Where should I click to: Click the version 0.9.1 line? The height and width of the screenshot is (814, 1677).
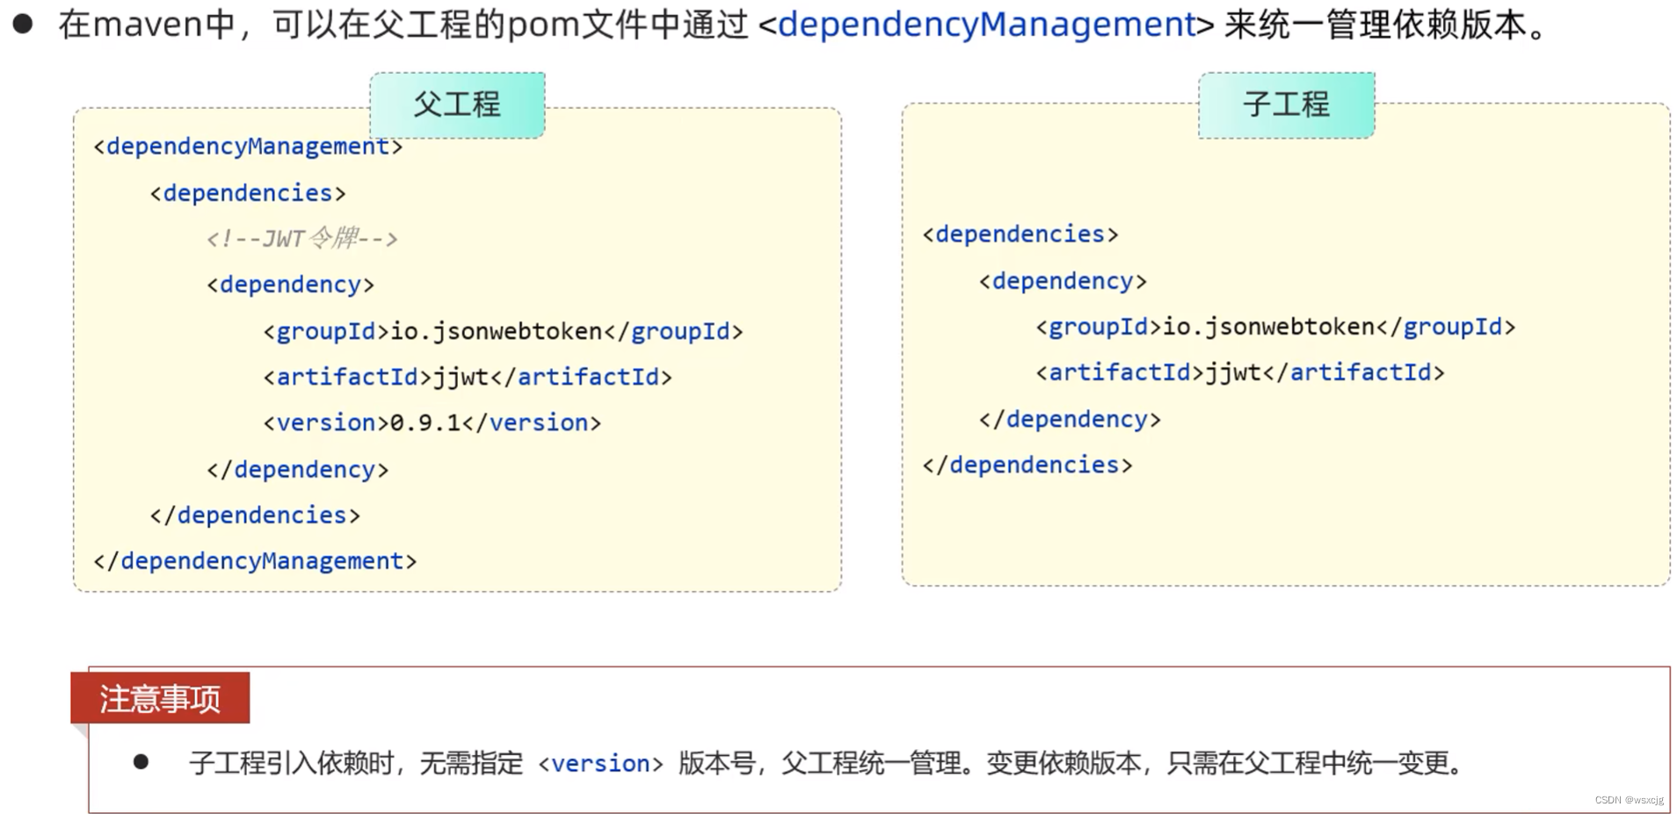coord(432,422)
